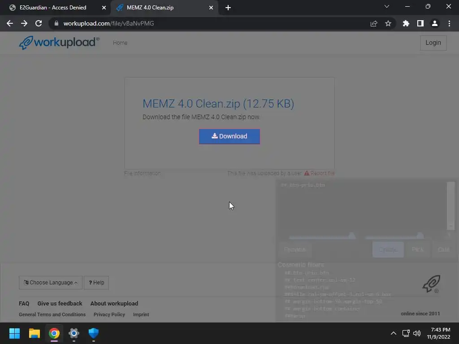Click the Help button
This screenshot has height=344, width=459.
click(x=96, y=283)
